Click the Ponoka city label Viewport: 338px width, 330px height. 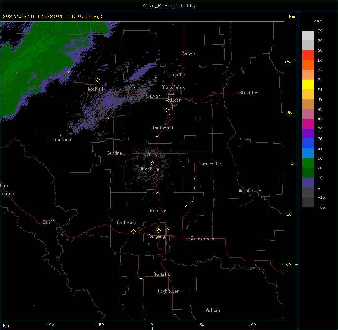tap(188, 53)
